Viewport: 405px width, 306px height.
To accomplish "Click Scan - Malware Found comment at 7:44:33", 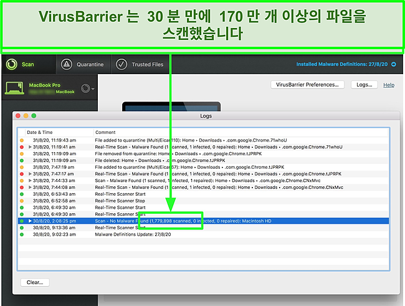I will point(207,180).
